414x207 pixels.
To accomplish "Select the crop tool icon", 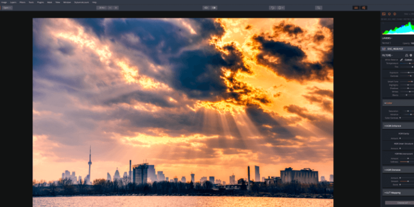I will (x=319, y=8).
